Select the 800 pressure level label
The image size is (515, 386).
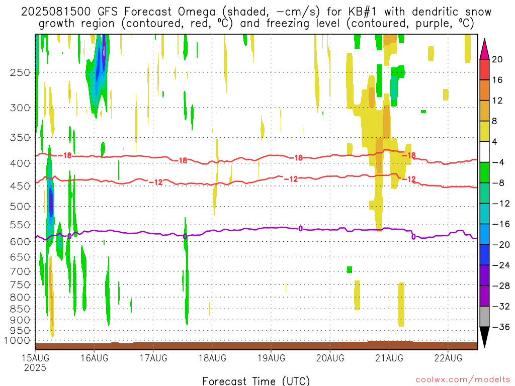(x=20, y=298)
